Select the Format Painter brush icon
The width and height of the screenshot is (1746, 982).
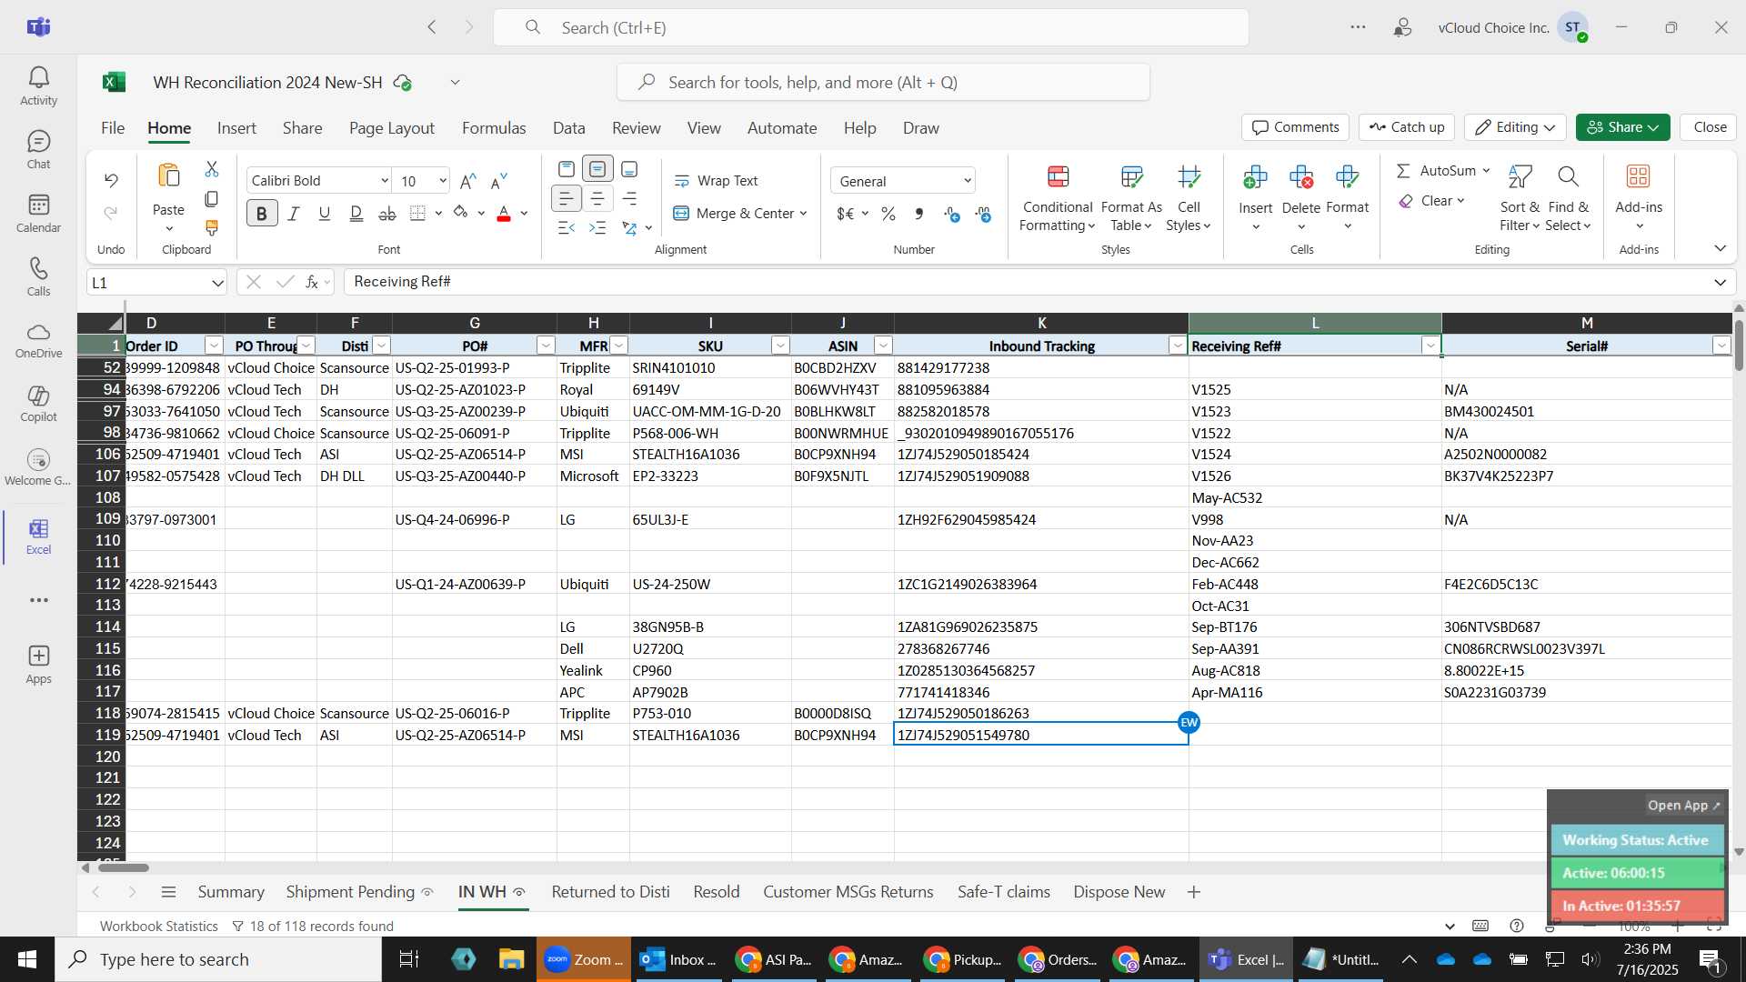[212, 227]
